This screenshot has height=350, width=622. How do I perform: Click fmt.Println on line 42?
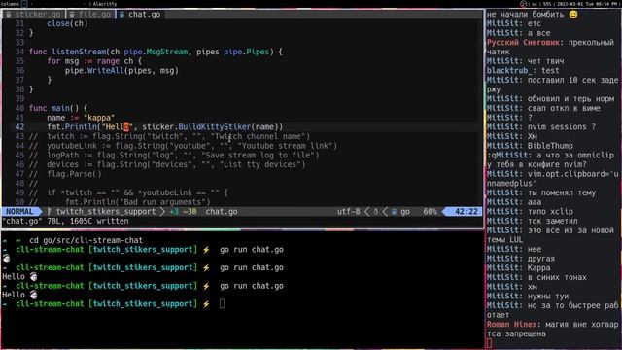pyautogui.click(x=72, y=127)
